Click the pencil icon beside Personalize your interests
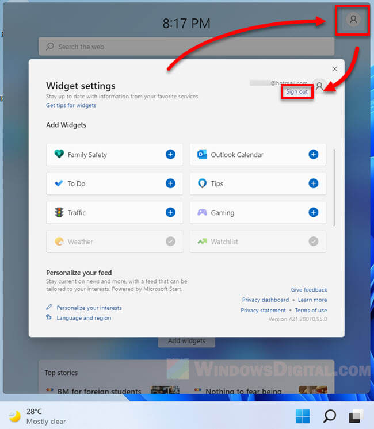 [49, 307]
